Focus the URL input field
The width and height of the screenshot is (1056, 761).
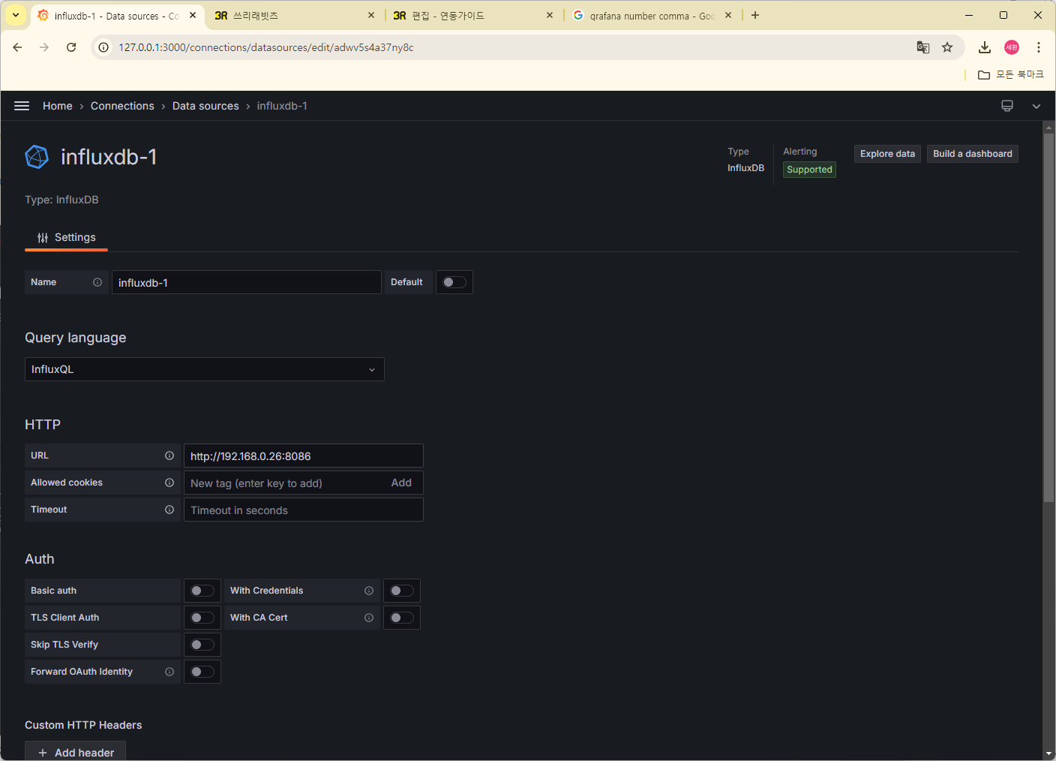[x=304, y=456]
